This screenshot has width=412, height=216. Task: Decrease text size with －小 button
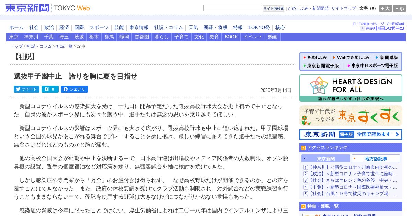pos(400,9)
